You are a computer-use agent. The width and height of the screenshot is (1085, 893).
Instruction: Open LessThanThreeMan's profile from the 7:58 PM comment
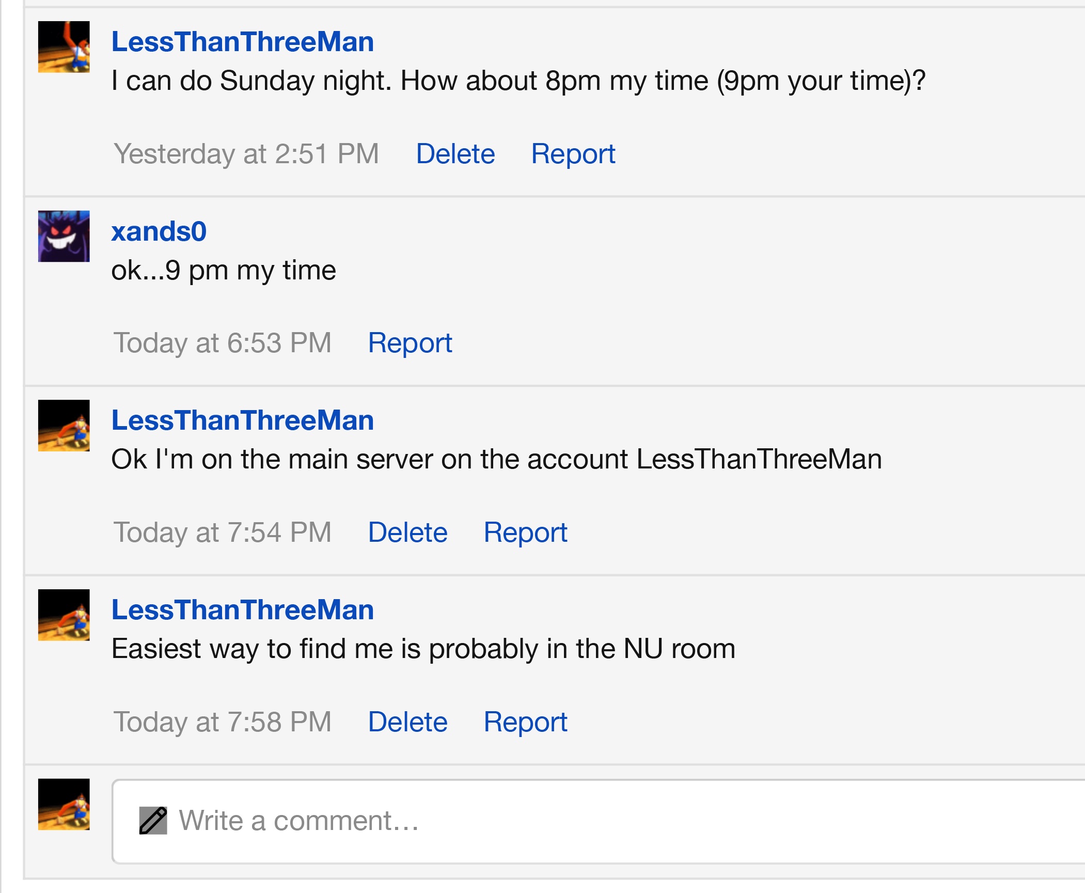pos(242,610)
